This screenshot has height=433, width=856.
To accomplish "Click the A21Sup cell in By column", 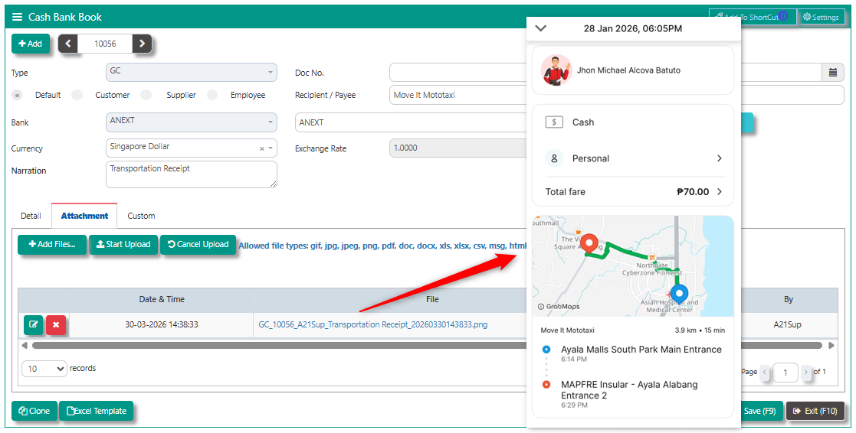I will coord(787,324).
